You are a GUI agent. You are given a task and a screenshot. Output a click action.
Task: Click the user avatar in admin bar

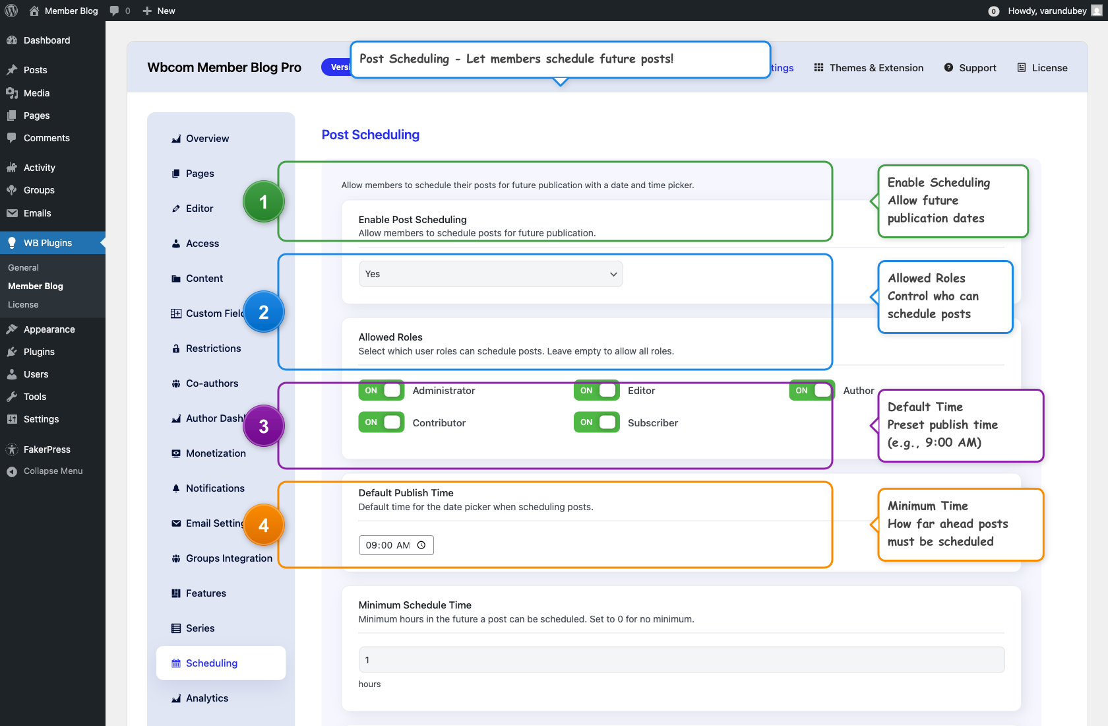1097,11
